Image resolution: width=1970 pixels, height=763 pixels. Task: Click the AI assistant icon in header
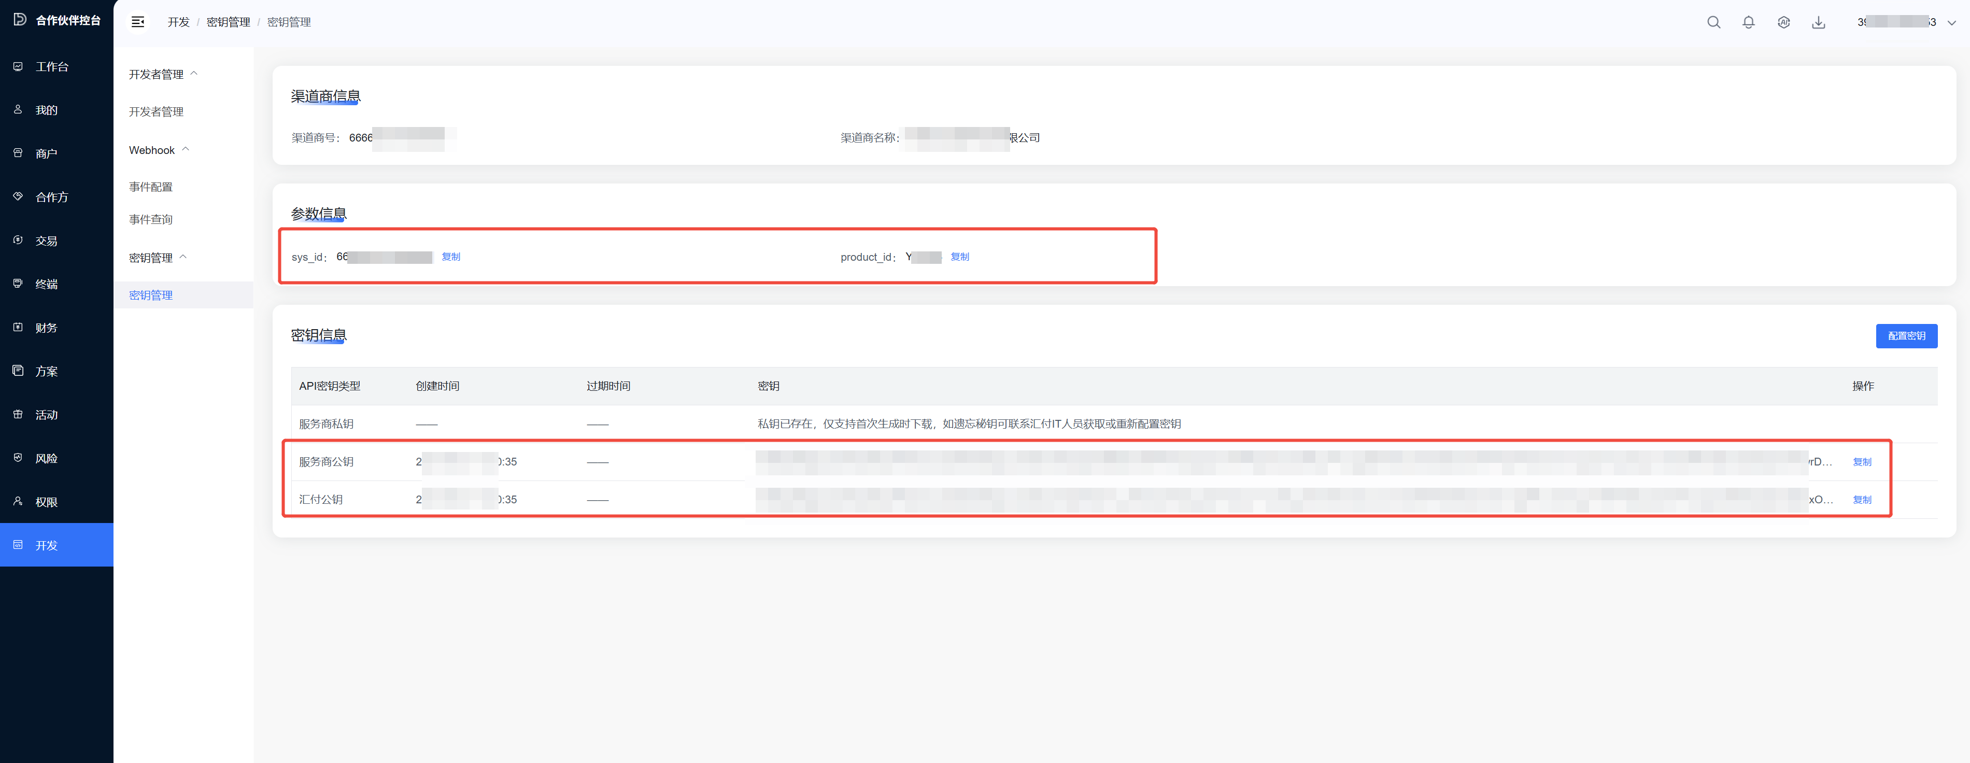point(1783,22)
